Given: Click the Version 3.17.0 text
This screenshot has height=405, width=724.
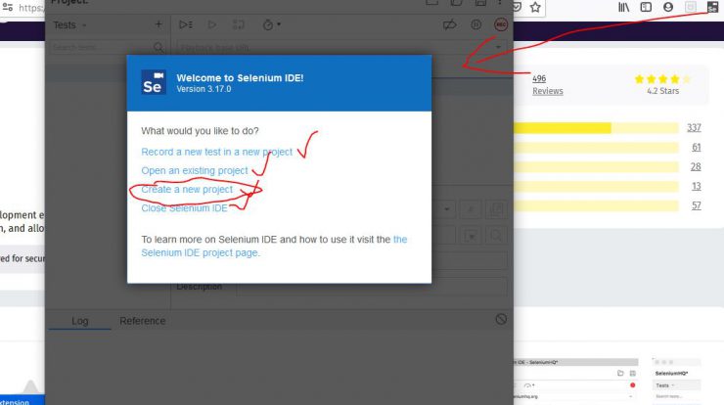Looking at the screenshot, I should click(x=204, y=89).
